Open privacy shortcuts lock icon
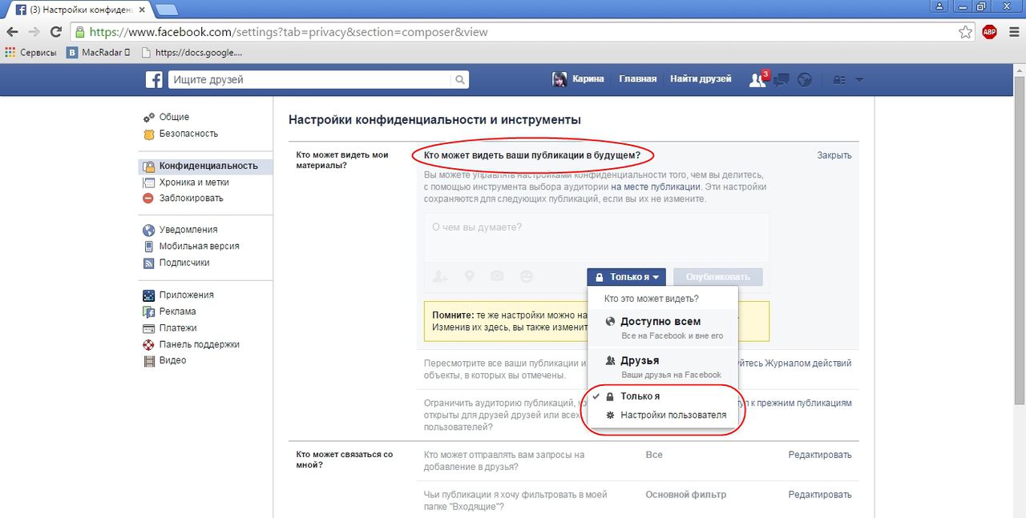The image size is (1026, 518). click(x=839, y=80)
